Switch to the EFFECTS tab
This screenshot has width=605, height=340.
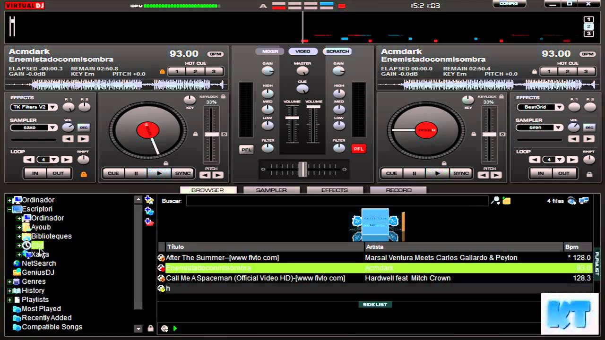tap(335, 190)
